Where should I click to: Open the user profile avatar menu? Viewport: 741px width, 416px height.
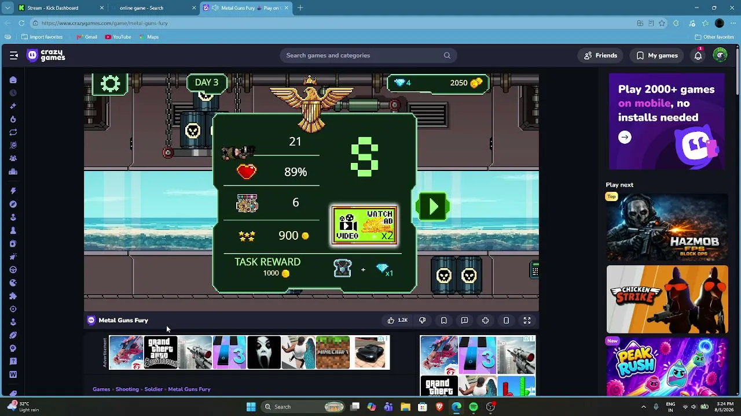point(720,55)
